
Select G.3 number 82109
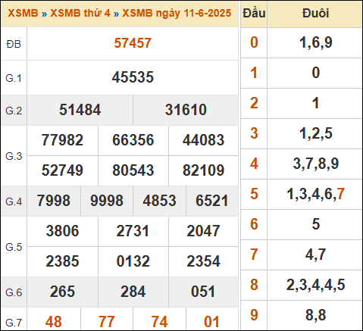[203, 170]
